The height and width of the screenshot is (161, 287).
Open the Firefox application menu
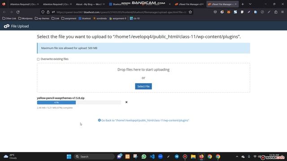click(283, 12)
